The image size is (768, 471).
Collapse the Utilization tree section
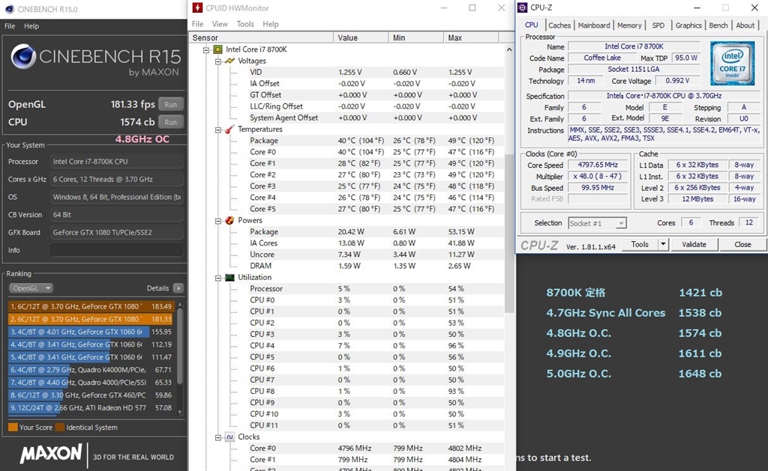click(218, 278)
